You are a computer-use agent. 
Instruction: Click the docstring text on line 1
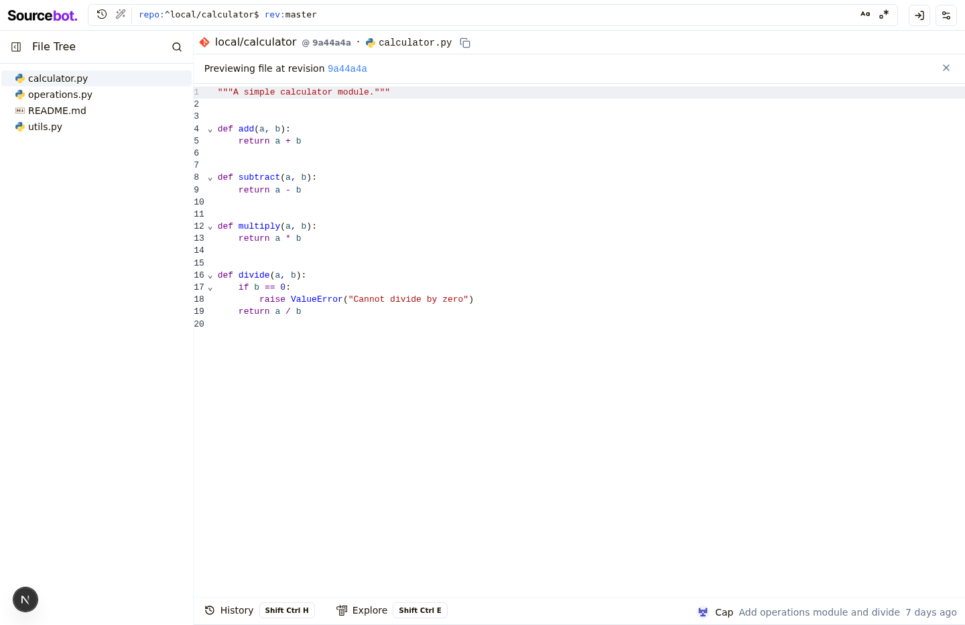click(x=304, y=92)
